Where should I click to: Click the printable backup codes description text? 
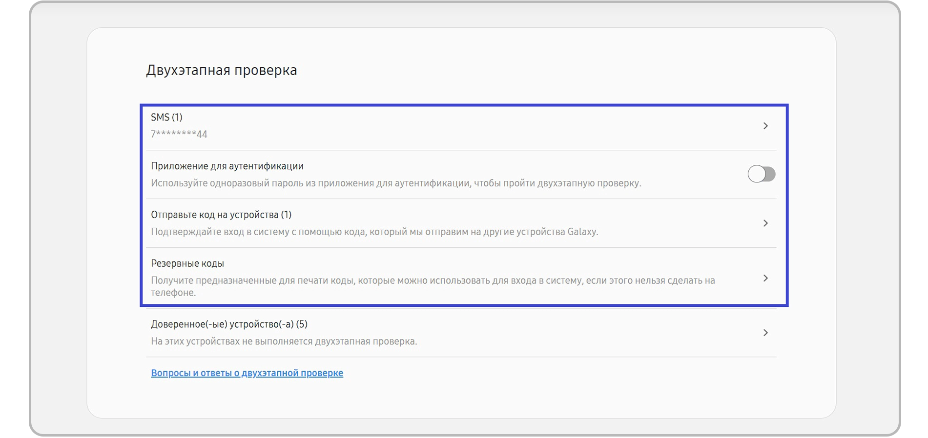[433, 281]
